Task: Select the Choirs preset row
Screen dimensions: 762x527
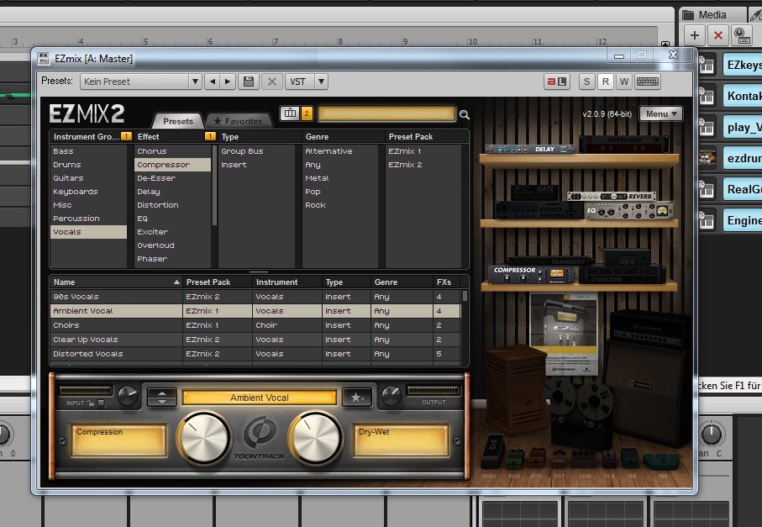Action: [x=255, y=325]
